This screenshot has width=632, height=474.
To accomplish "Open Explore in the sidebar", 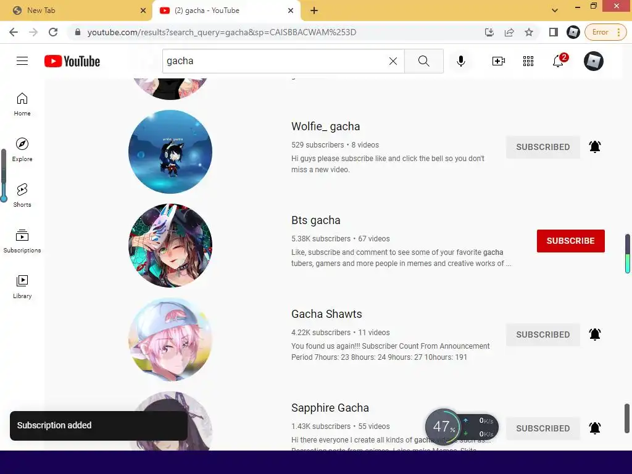I will coord(22,150).
